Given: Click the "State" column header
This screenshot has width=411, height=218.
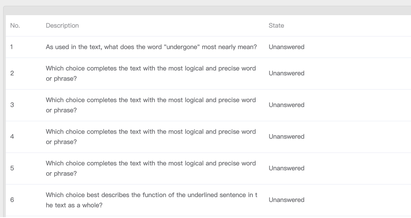Looking at the screenshot, I should [276, 26].
